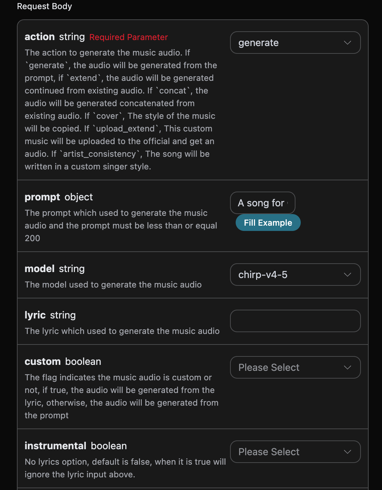Click the chevron arrow in the custom selector
Viewport: 382px width, 490px height.
348,368
